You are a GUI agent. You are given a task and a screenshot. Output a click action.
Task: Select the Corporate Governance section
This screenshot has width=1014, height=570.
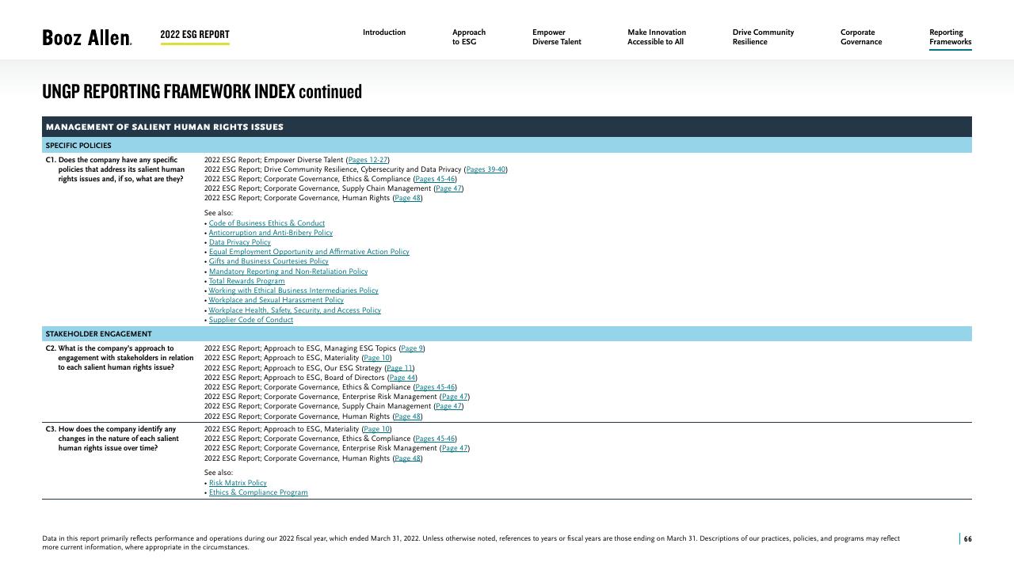click(x=861, y=37)
